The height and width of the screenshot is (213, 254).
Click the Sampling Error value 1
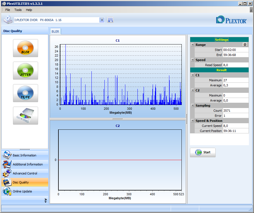tap(236, 116)
